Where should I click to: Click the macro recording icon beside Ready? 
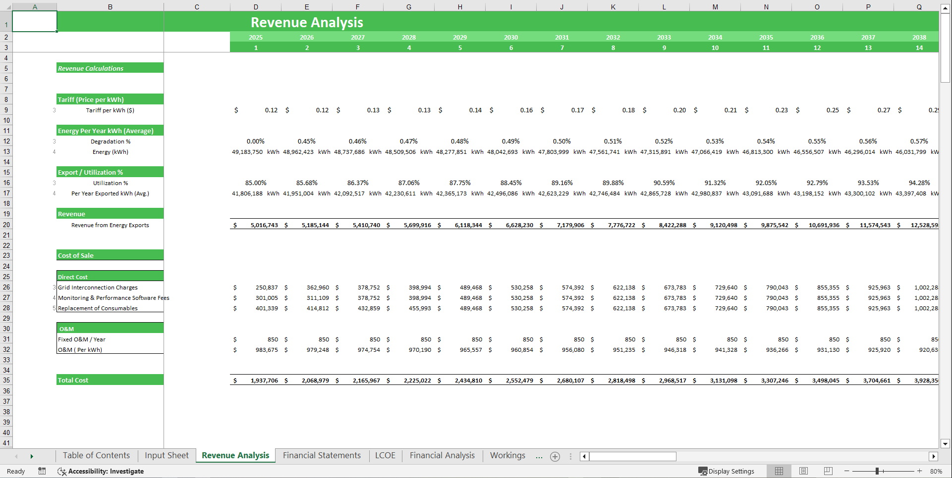42,471
